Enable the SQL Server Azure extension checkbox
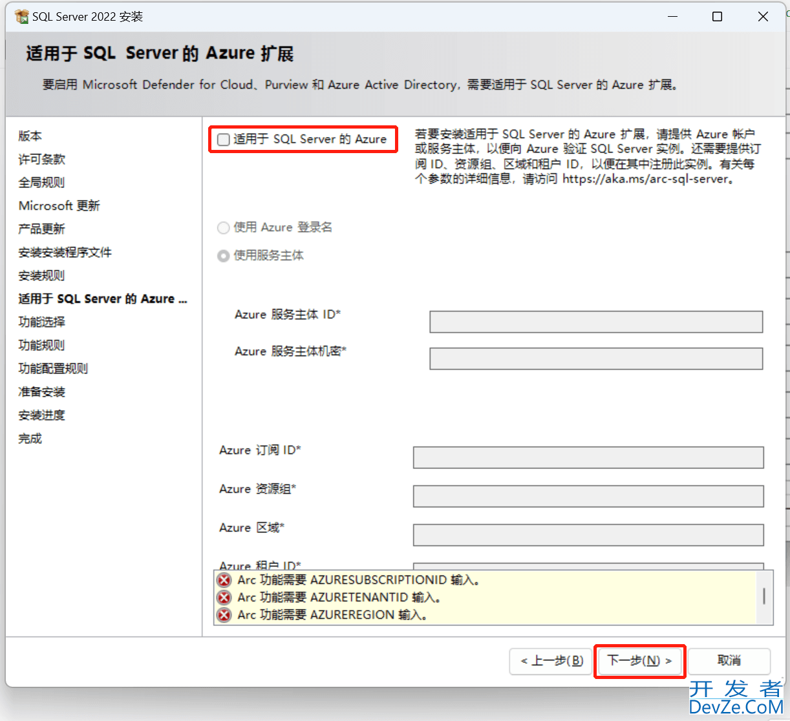 224,140
